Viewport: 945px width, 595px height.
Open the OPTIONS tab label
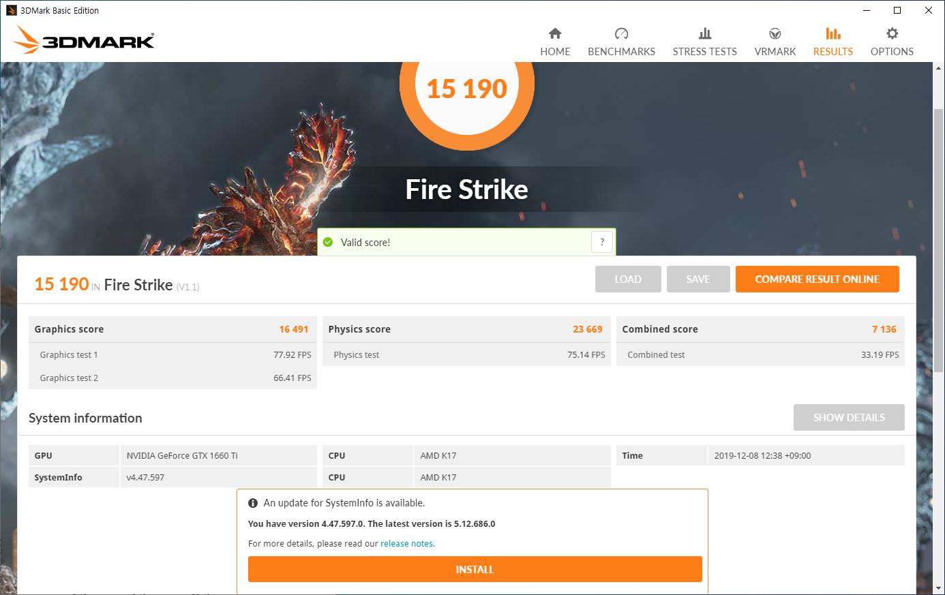(x=892, y=52)
